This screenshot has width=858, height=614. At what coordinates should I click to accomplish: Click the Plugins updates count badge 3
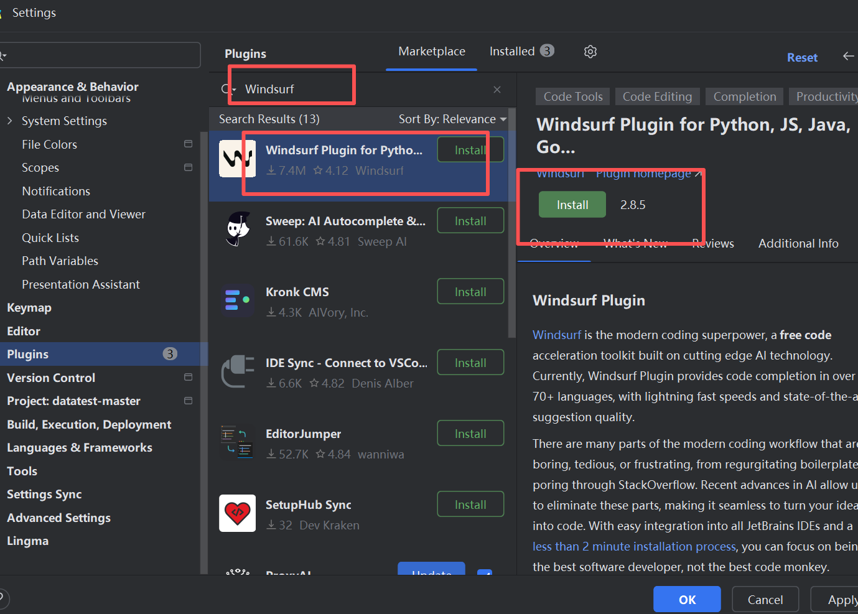pos(170,354)
